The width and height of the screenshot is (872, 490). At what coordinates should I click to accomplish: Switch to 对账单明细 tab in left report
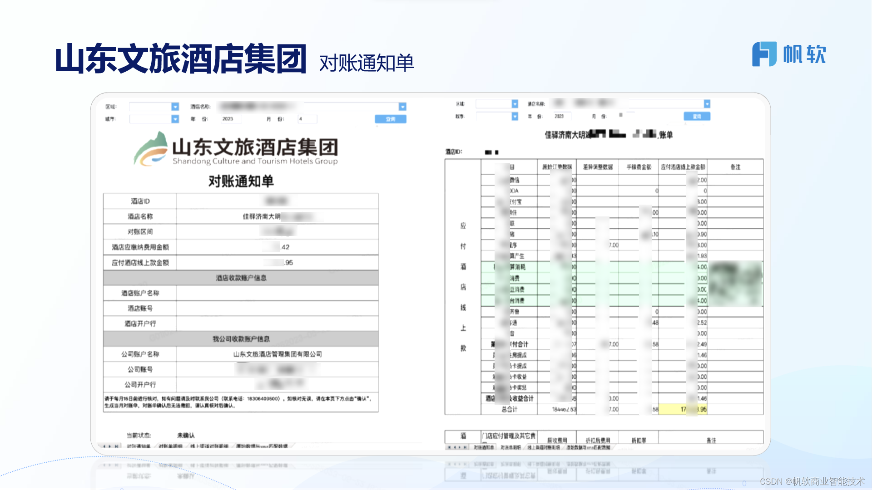pyautogui.click(x=170, y=446)
